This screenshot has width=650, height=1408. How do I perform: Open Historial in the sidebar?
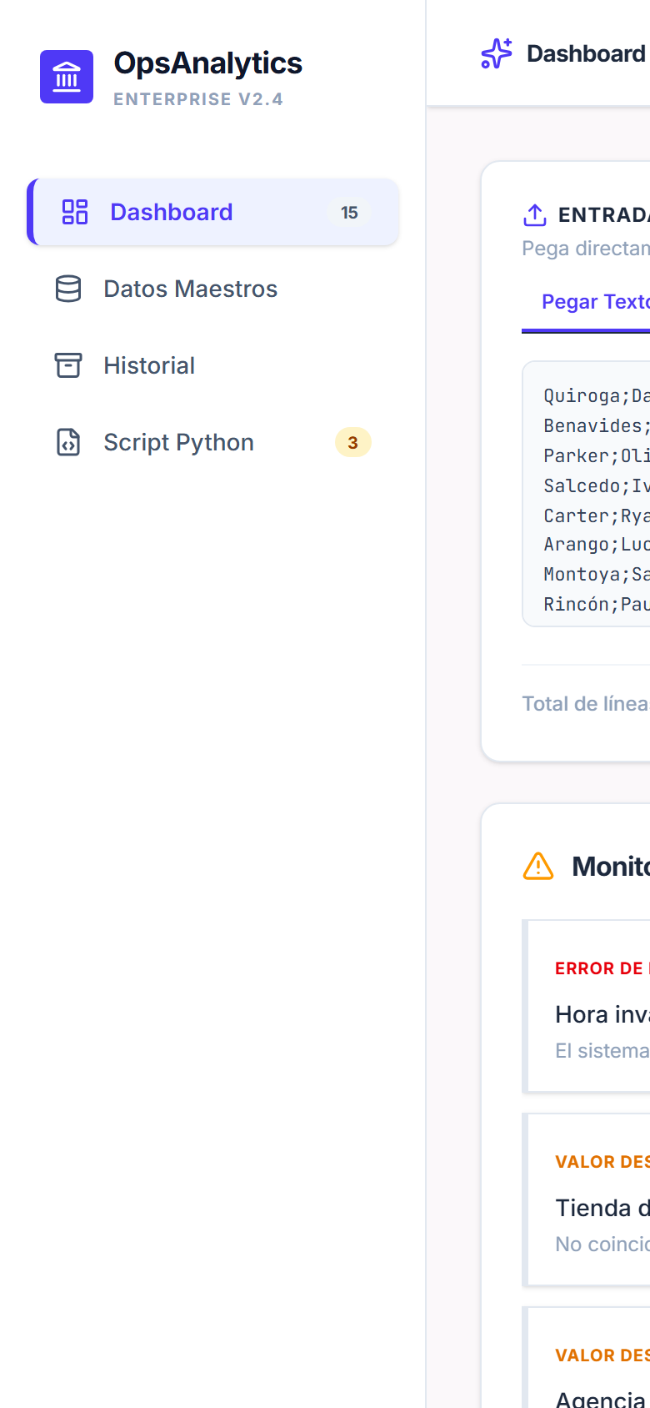[x=213, y=365]
